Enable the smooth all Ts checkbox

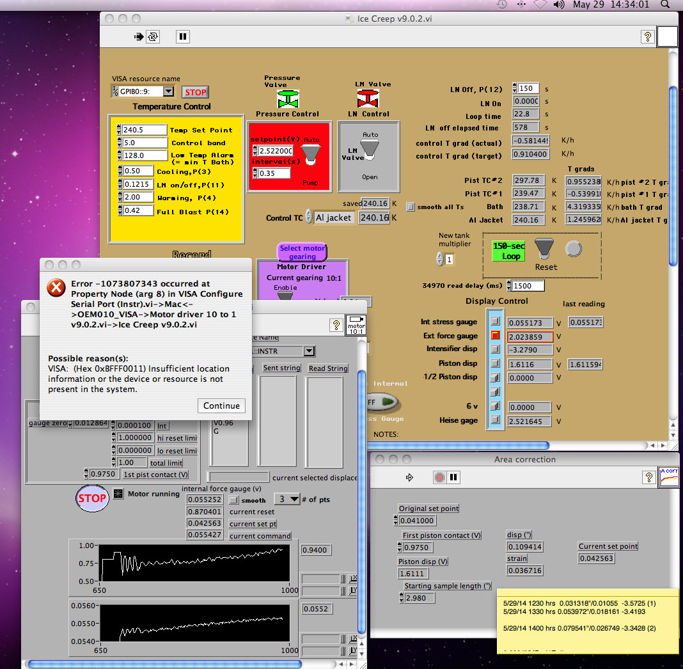tap(411, 207)
